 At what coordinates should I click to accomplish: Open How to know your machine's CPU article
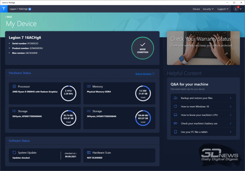click(x=203, y=115)
